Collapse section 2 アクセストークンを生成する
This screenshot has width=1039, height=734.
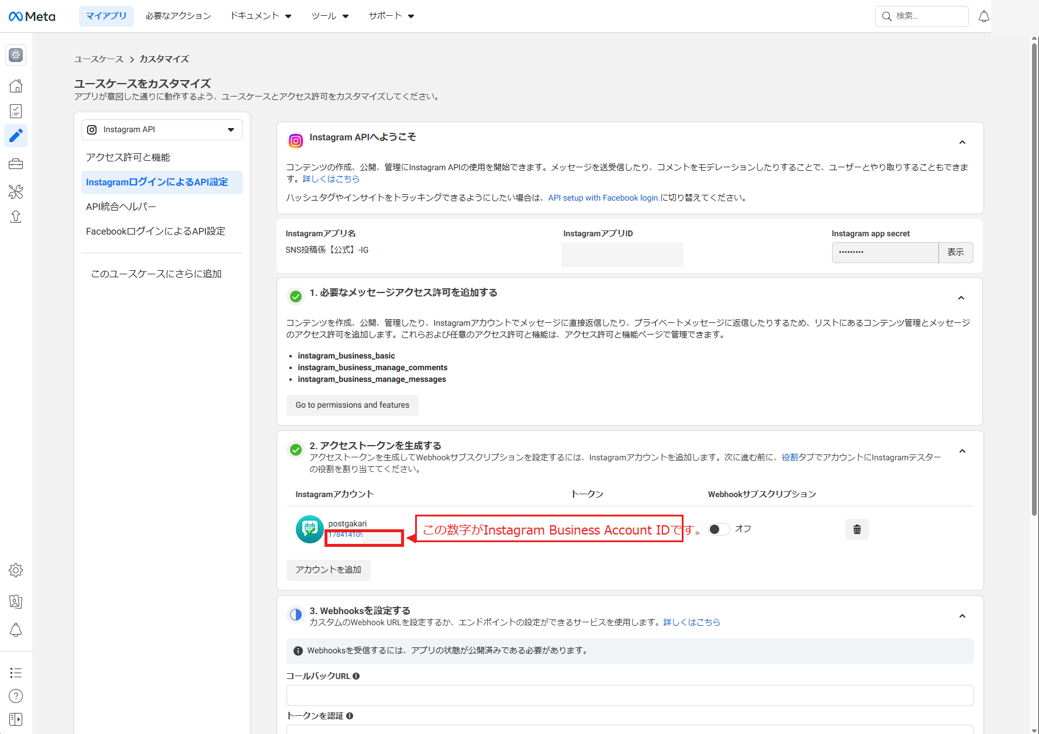[962, 451]
